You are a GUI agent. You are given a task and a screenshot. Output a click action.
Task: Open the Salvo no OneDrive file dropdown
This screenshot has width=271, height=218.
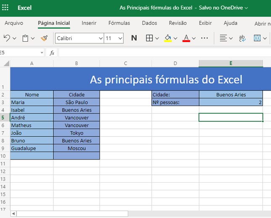pyautogui.click(x=224, y=8)
